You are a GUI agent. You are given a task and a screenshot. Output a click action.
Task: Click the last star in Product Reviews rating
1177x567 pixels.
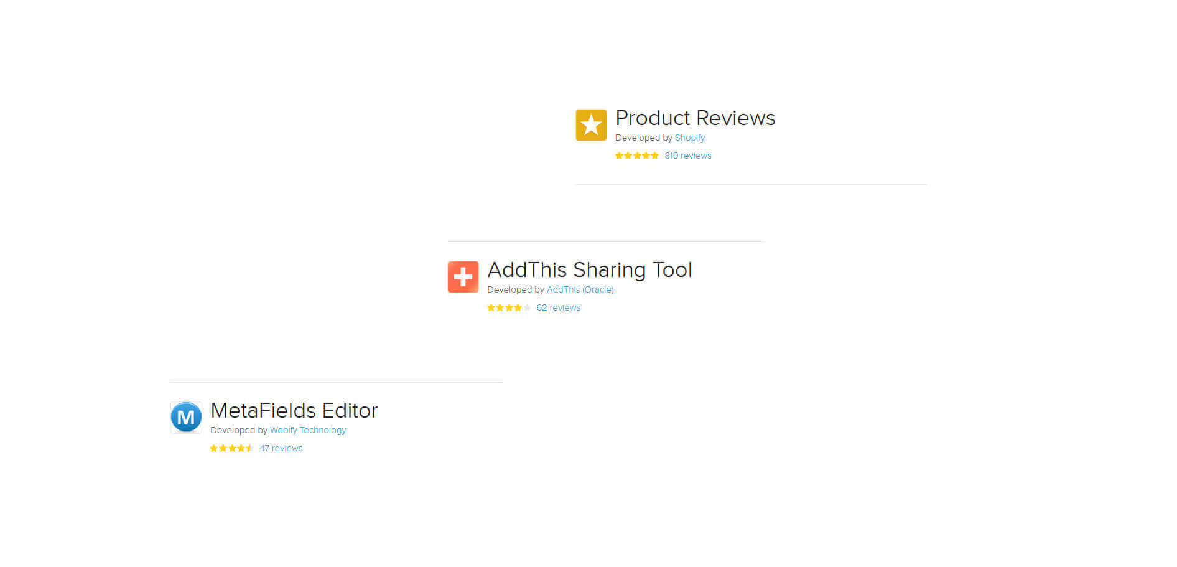pyautogui.click(x=655, y=156)
